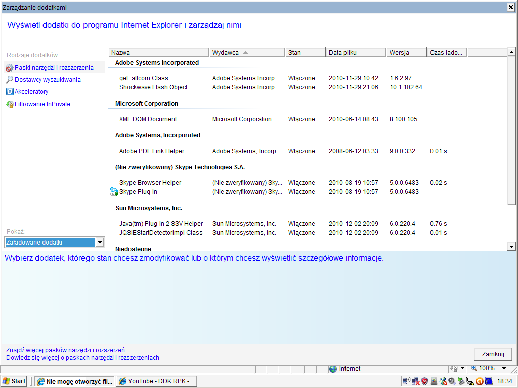
Task: Click the Adobe Systems Incorporated group header
Action: click(157, 63)
